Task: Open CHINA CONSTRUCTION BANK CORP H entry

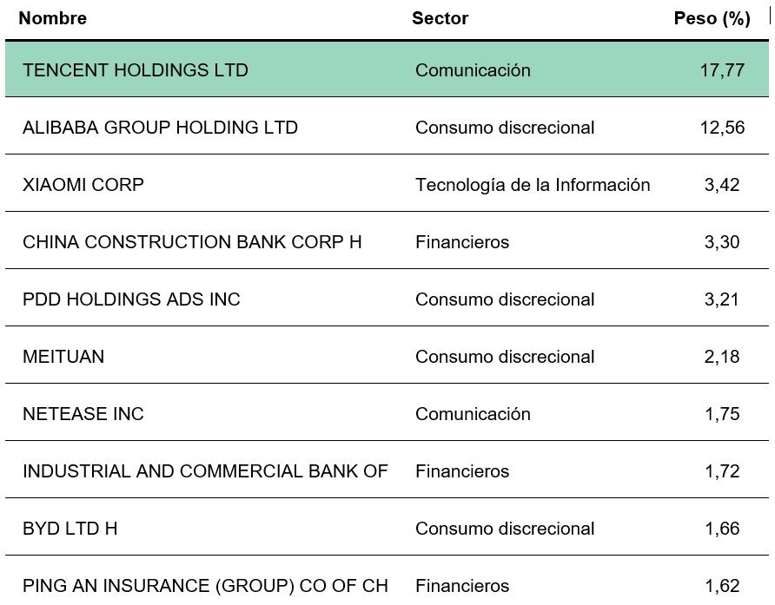Action: point(192,242)
